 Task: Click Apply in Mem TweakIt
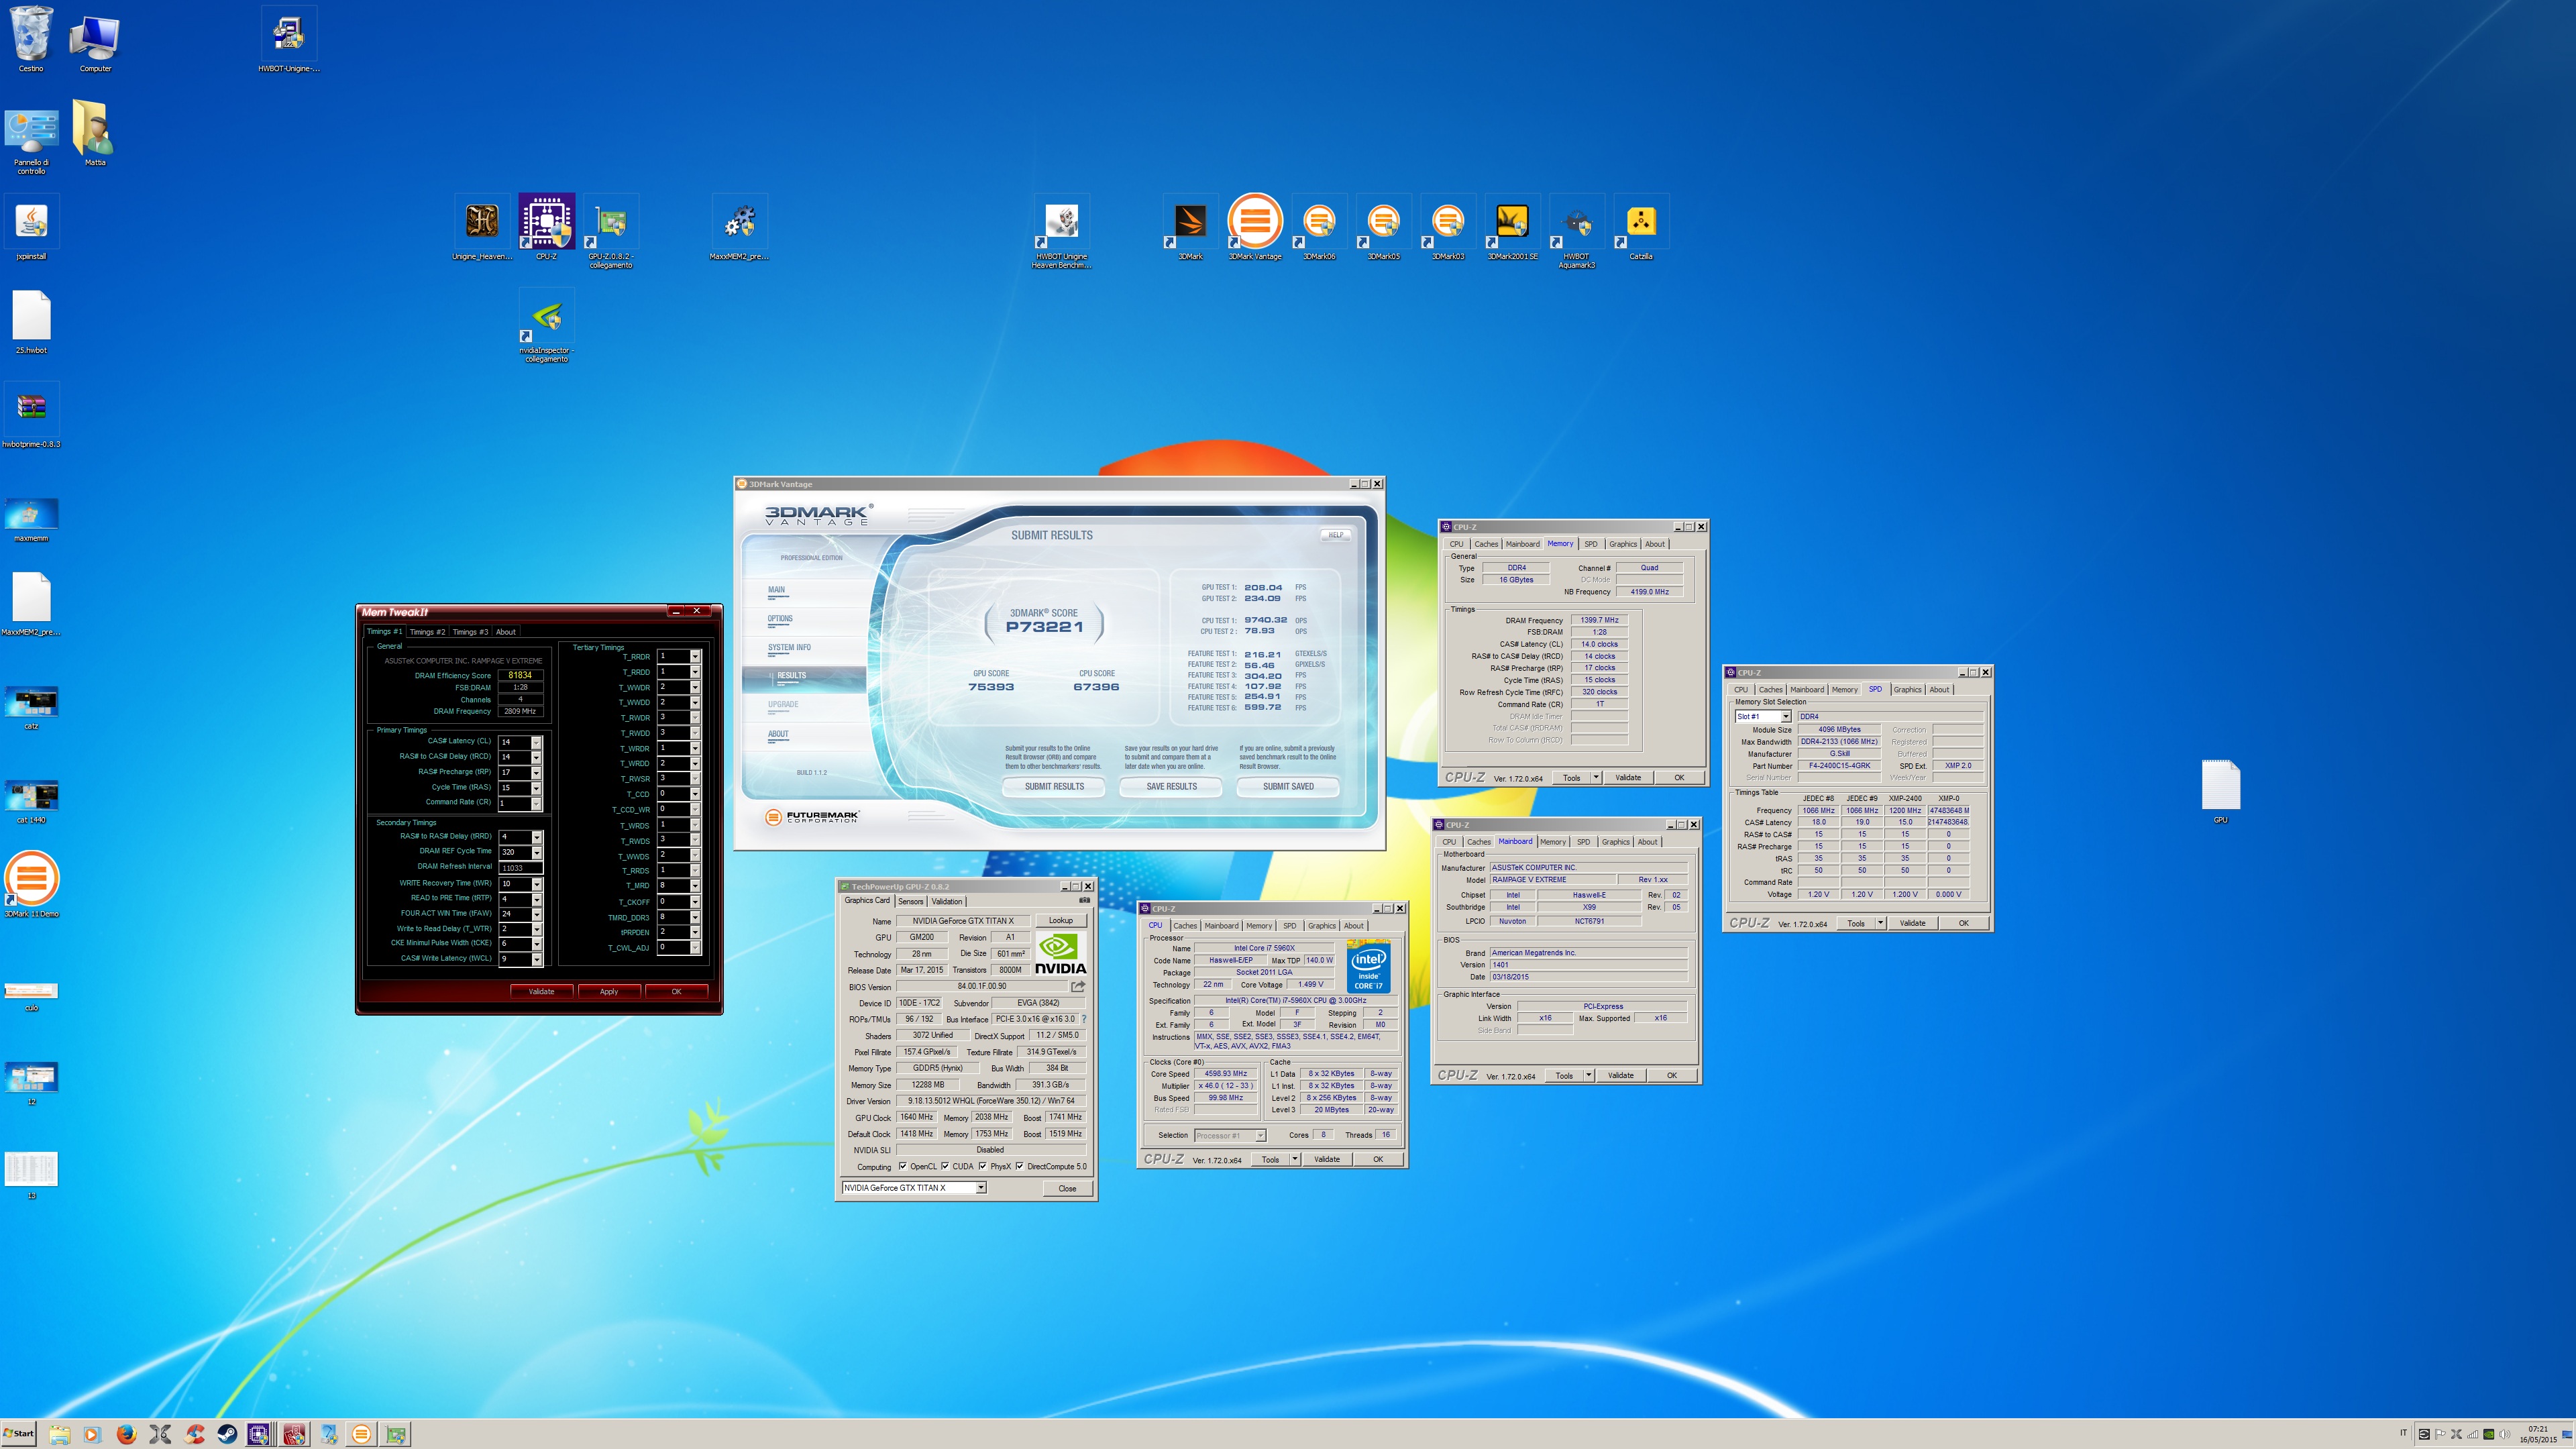tap(609, 991)
